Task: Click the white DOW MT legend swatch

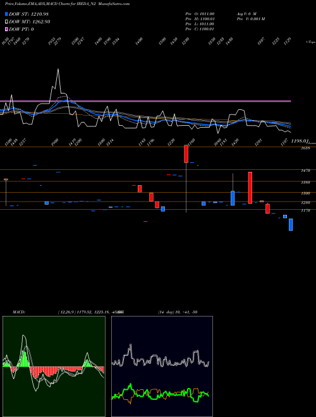Action: pyautogui.click(x=6, y=21)
